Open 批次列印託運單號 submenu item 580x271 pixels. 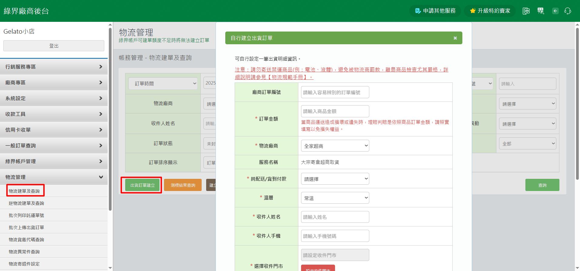tap(26, 215)
